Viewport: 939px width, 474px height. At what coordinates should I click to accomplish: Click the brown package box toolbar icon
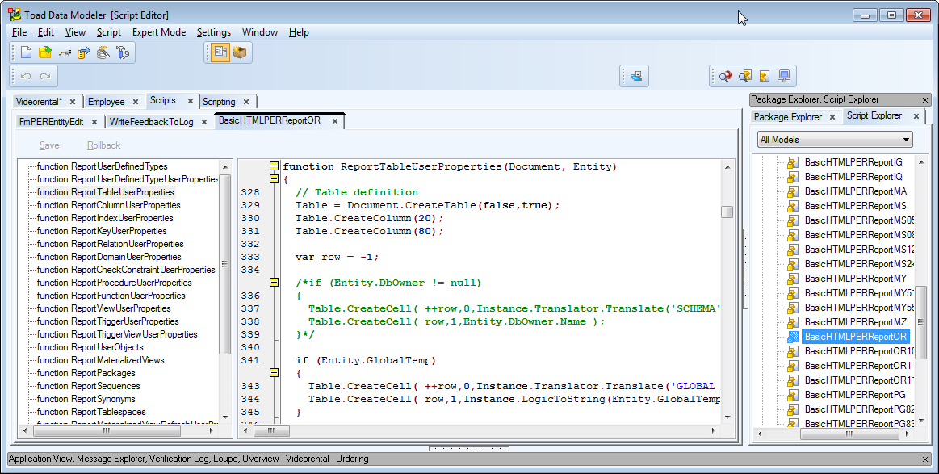[x=240, y=52]
